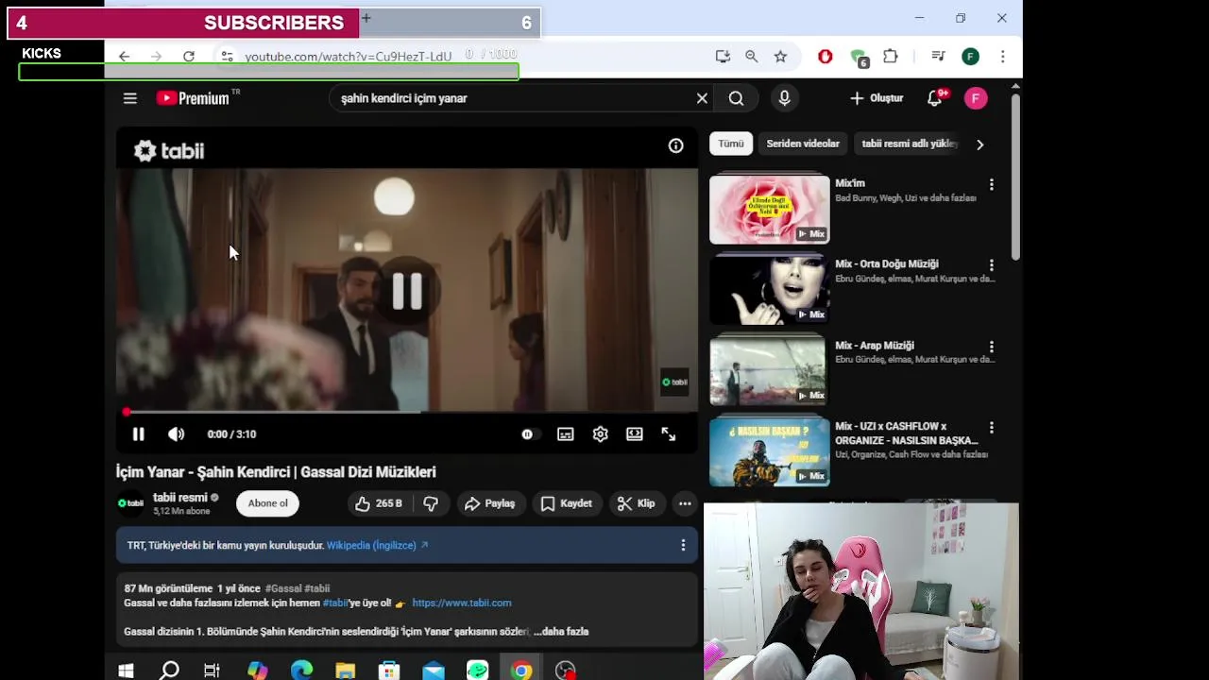The width and height of the screenshot is (1209, 680).
Task: Open Wikipedia (İngilizce) link
Action: click(377, 545)
